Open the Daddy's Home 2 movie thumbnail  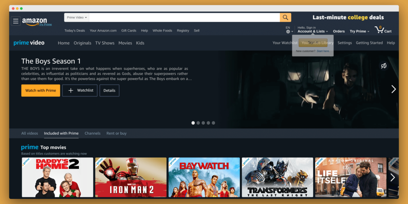click(57, 177)
